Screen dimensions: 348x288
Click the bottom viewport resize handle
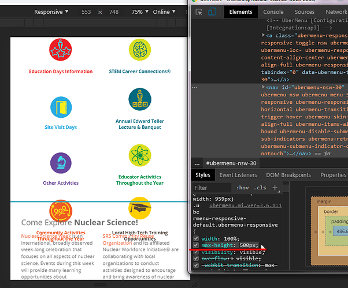pyautogui.click(x=100, y=284)
